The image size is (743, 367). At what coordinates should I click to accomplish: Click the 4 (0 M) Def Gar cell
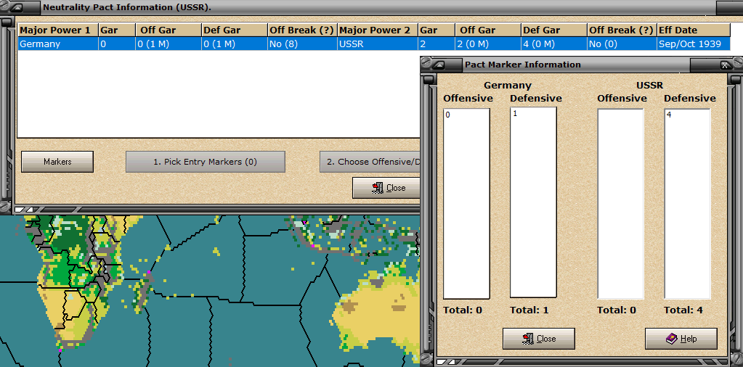[x=553, y=44]
